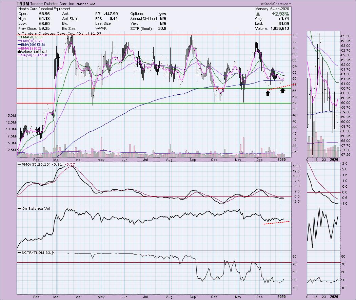The height and width of the screenshot is (300, 356).
Task: Click the Last Size label
Action: coord(103,24)
